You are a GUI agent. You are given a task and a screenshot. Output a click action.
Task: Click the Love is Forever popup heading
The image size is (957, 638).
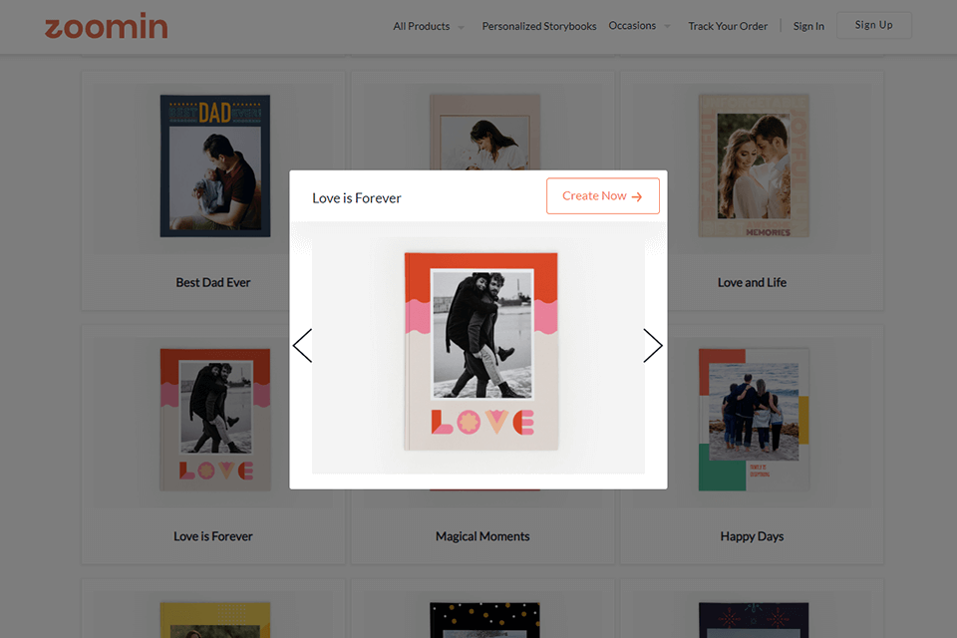(357, 198)
